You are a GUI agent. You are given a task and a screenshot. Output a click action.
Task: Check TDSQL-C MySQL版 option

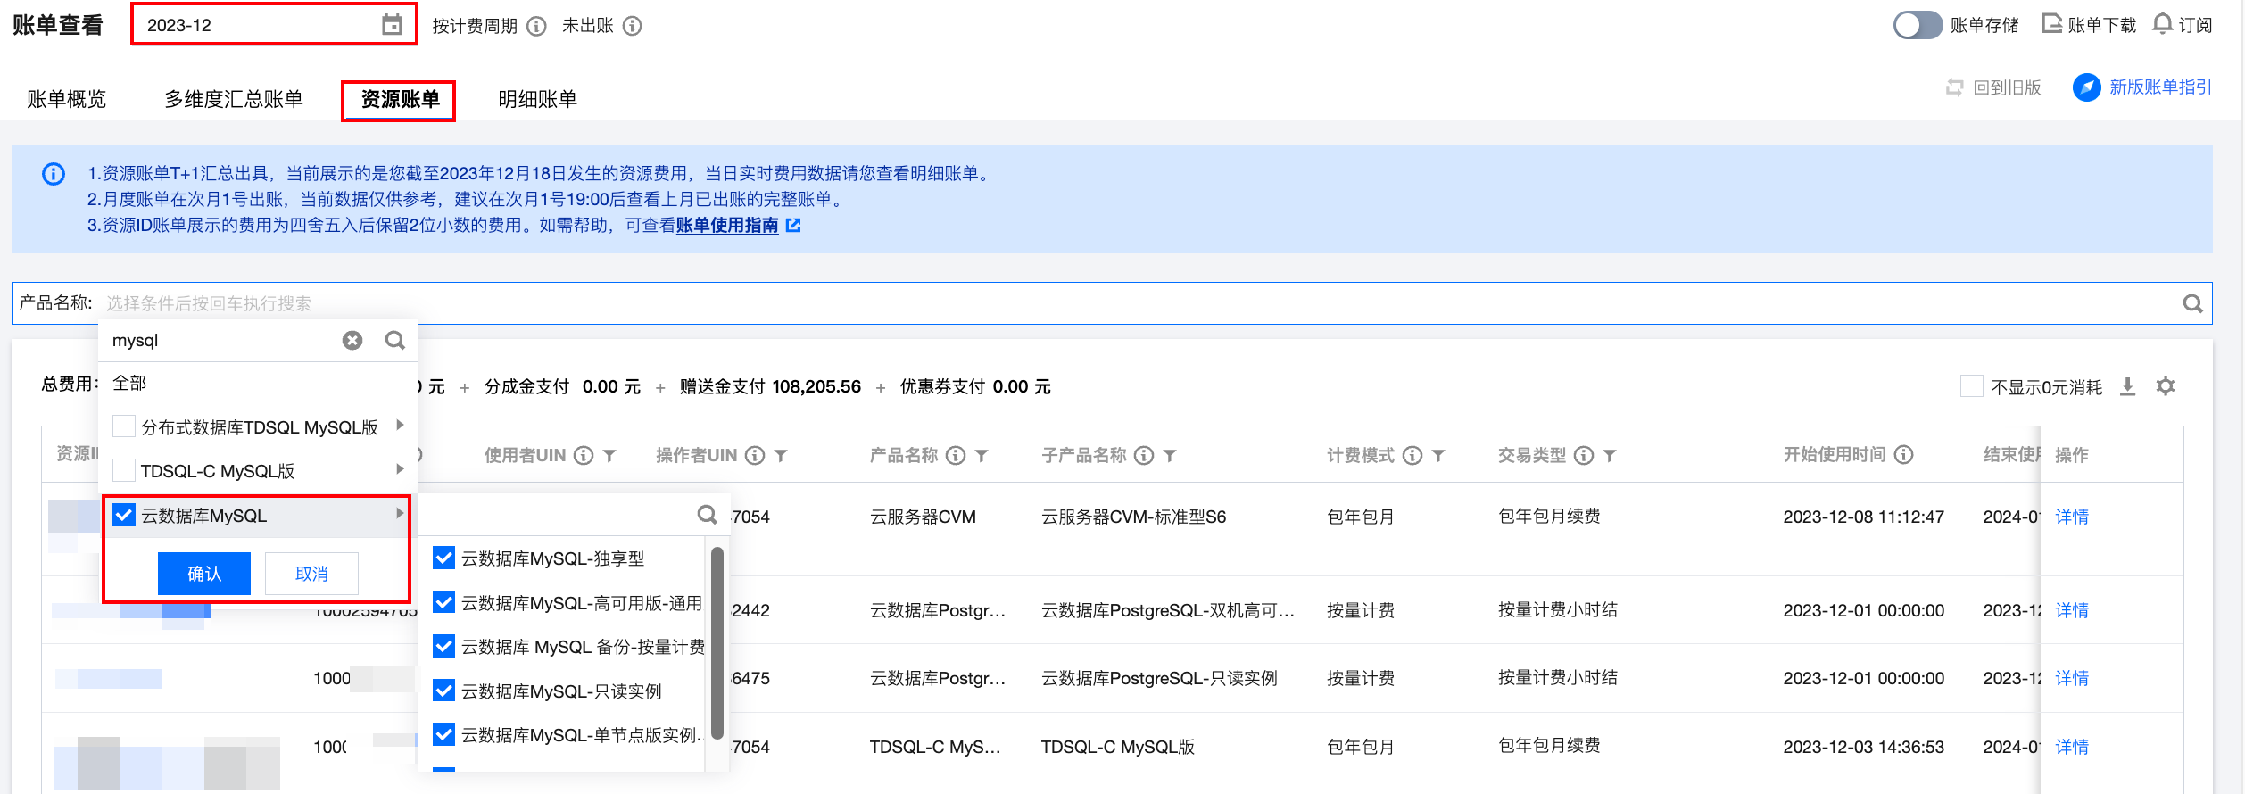(x=124, y=470)
